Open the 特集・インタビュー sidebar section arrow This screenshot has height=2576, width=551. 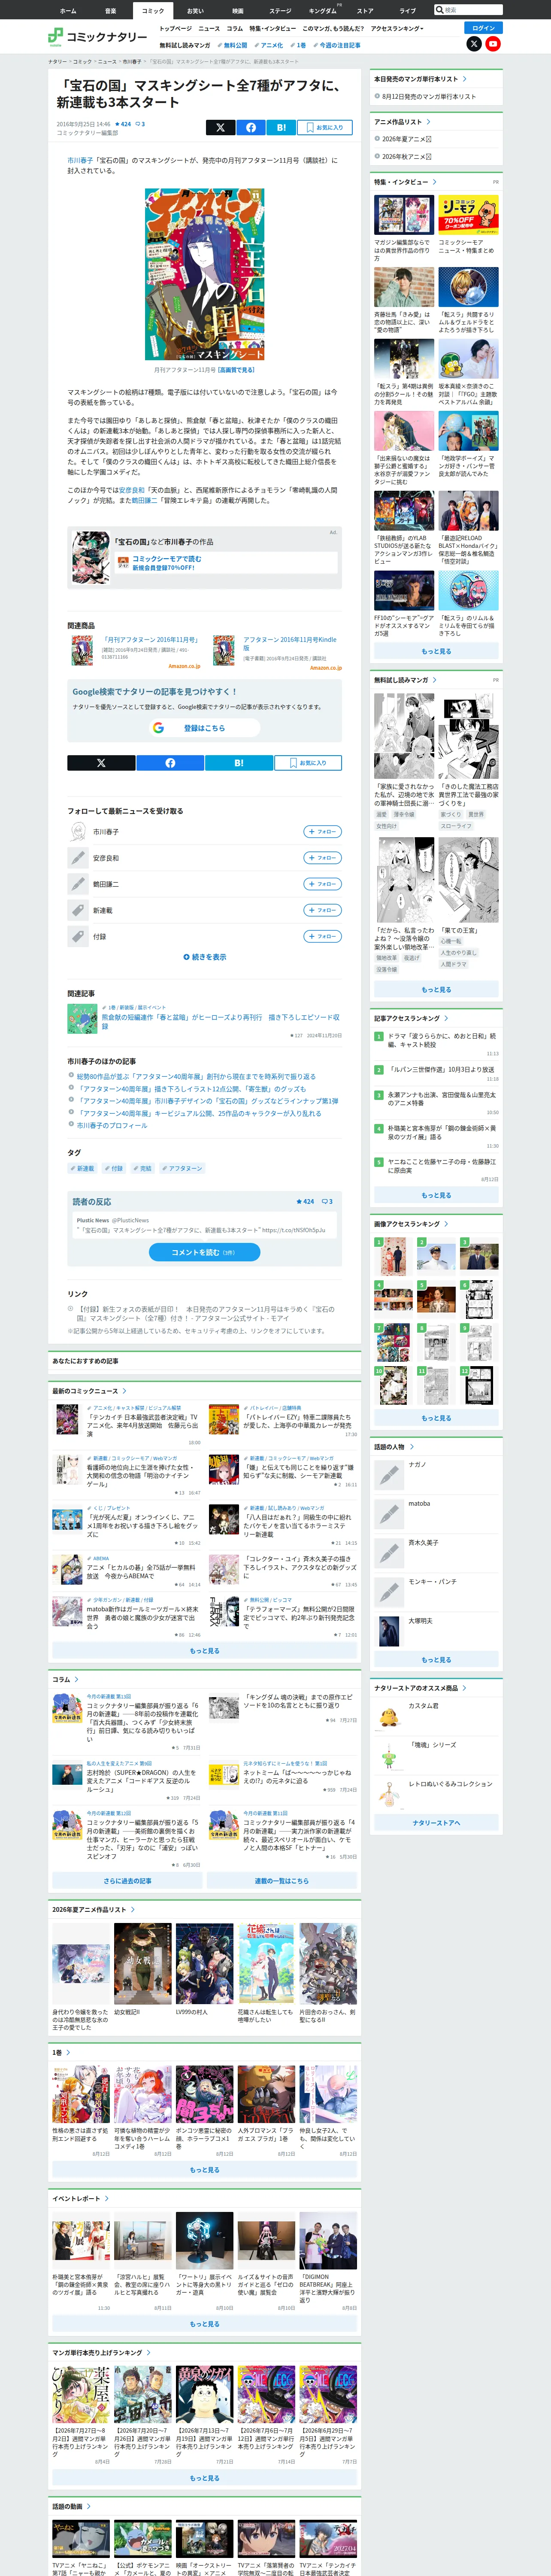click(434, 182)
